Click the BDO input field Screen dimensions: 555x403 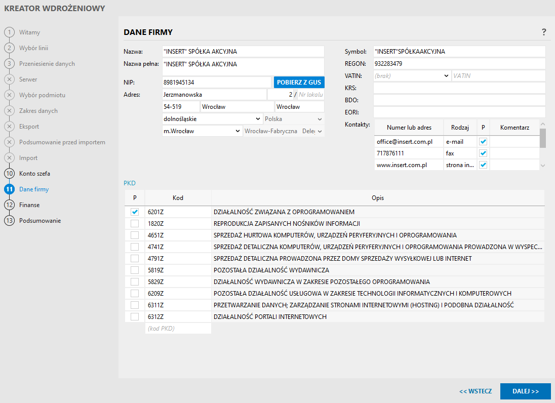pos(459,100)
